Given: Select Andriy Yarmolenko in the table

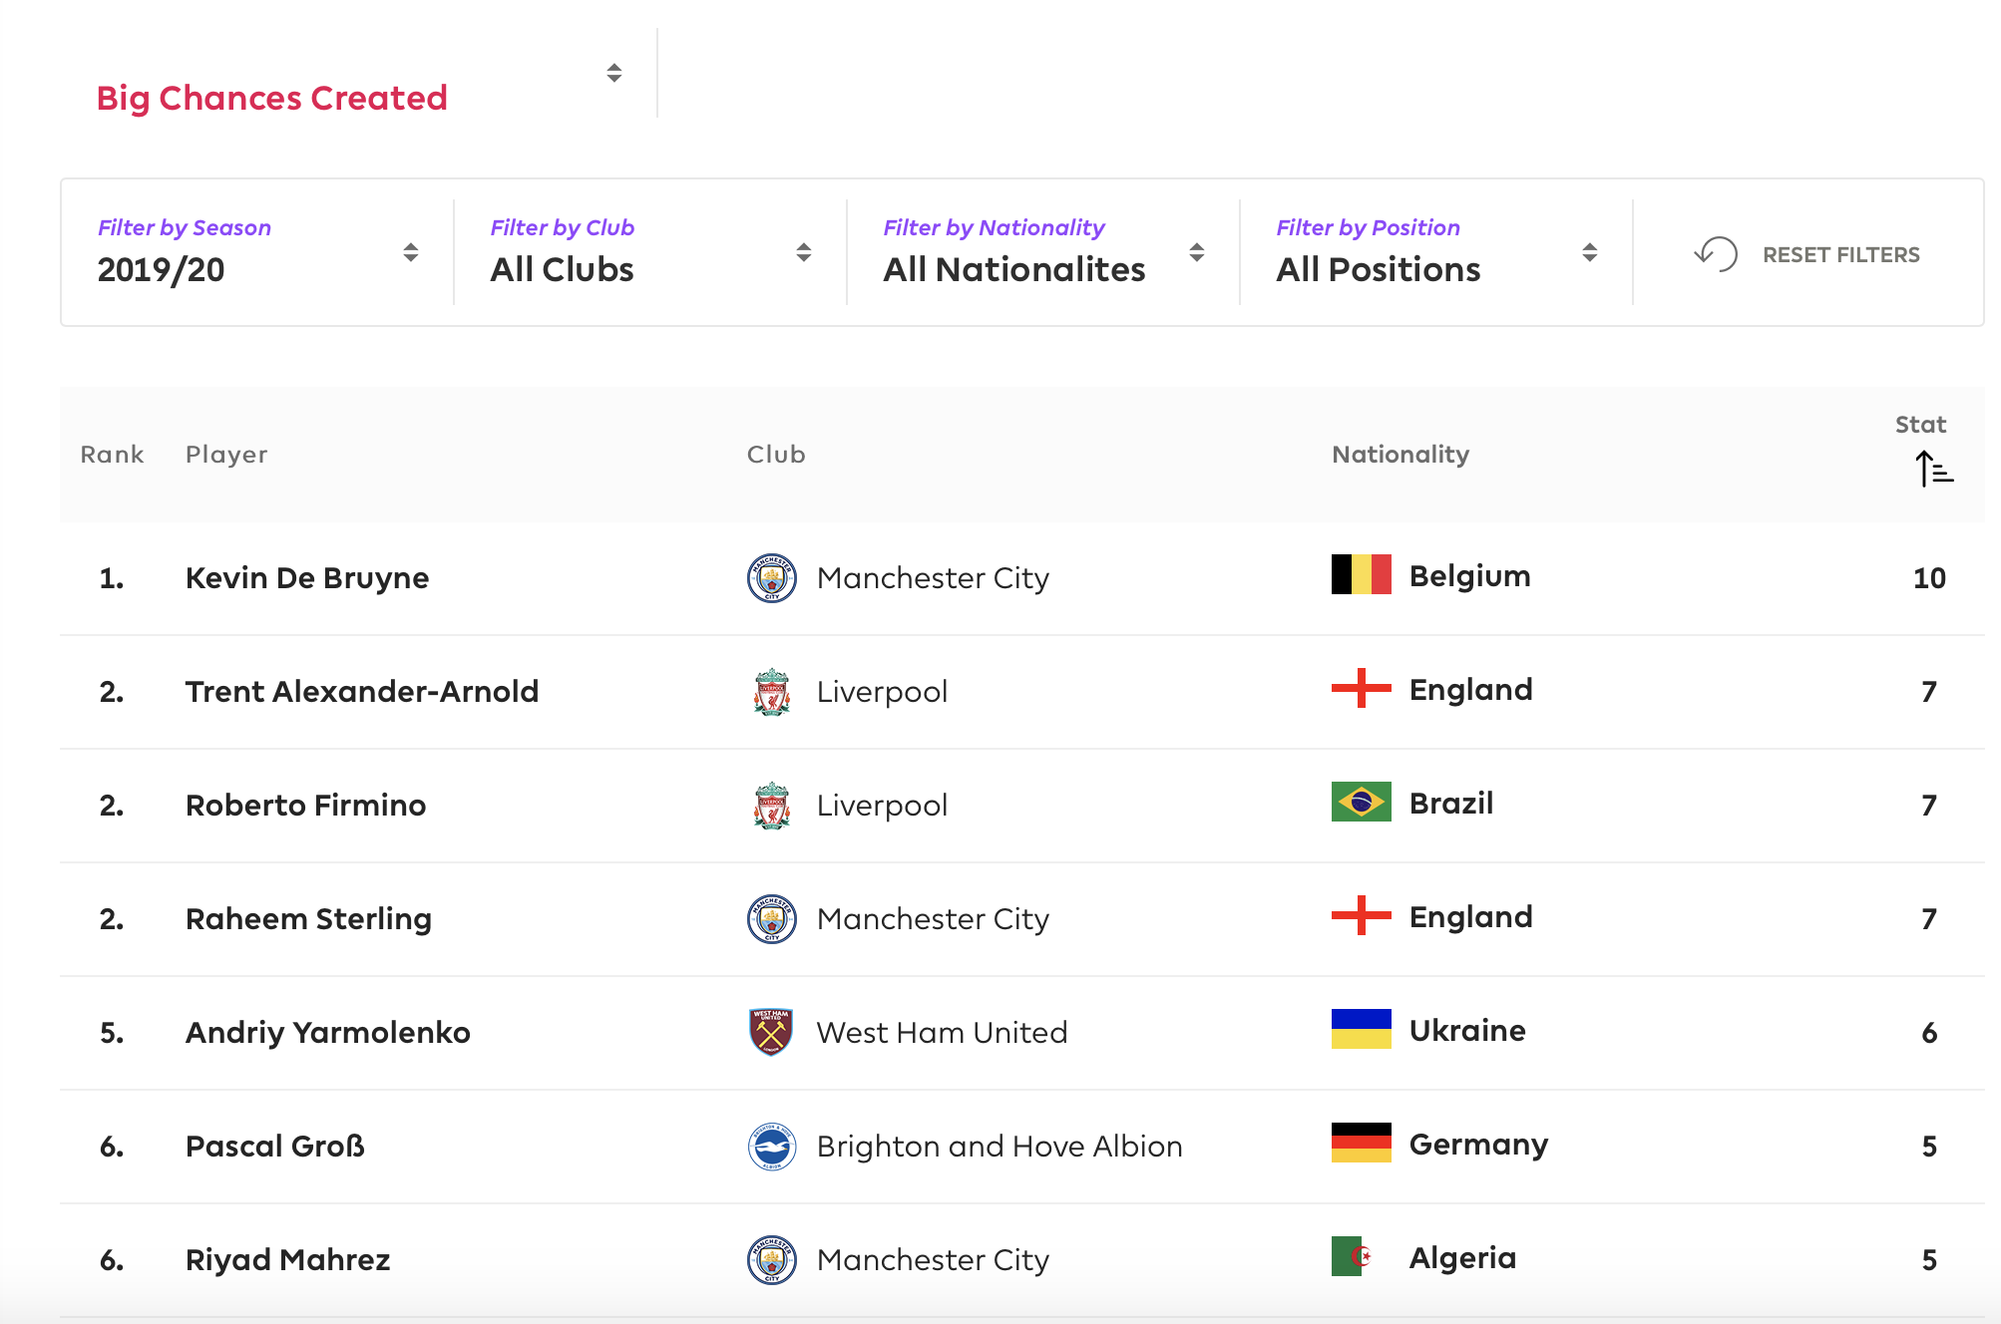Looking at the screenshot, I should [x=328, y=1033].
